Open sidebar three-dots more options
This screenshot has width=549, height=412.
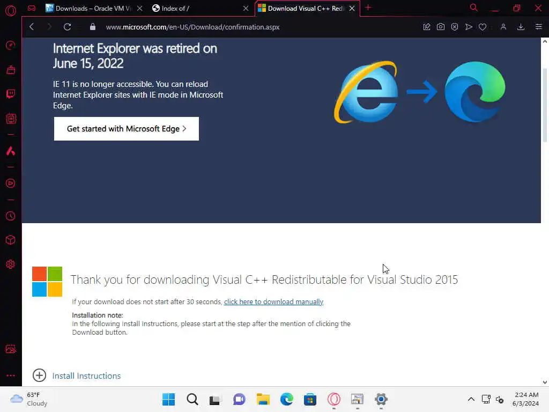[x=11, y=375]
